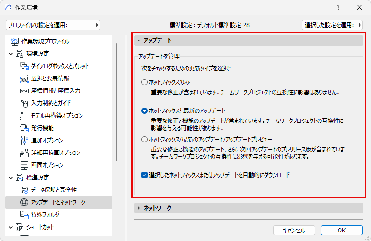Open 特殊フォルダ settings
This screenshot has height=241, width=371.
pos(45,214)
